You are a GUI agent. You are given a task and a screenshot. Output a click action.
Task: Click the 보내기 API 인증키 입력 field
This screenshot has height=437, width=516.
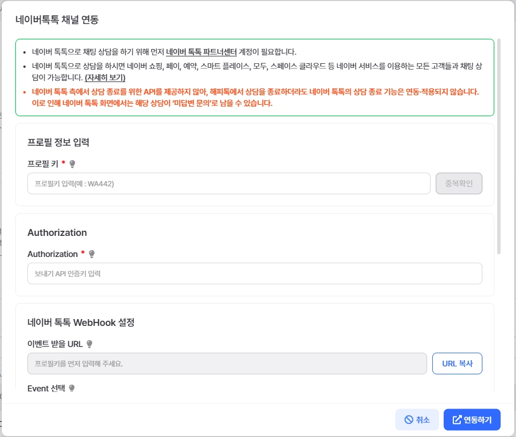(x=255, y=273)
